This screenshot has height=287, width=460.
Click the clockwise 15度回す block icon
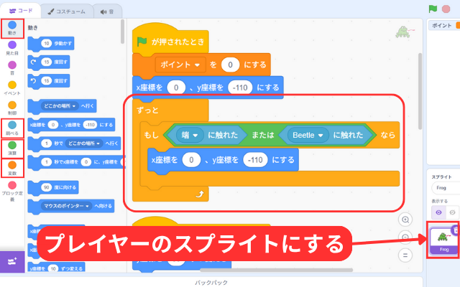pyautogui.click(x=34, y=62)
